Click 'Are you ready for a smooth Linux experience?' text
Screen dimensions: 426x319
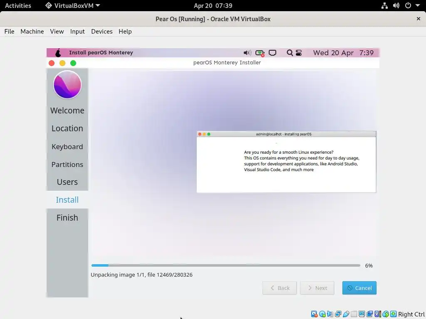point(289,152)
